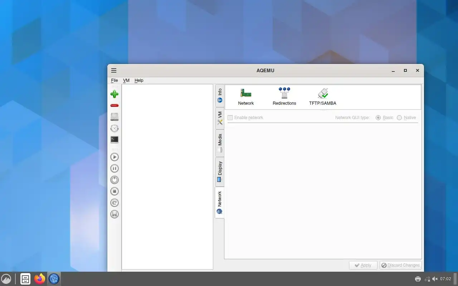Viewport: 458px width, 286px height.
Task: Open the File menu
Action: 114,80
